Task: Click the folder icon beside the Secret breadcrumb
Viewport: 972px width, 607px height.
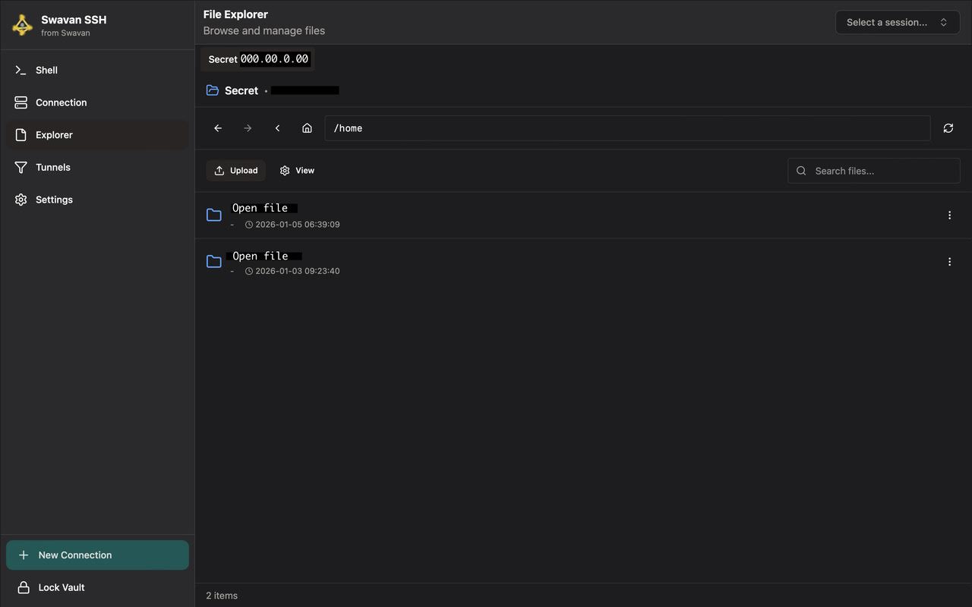Action: [212, 90]
